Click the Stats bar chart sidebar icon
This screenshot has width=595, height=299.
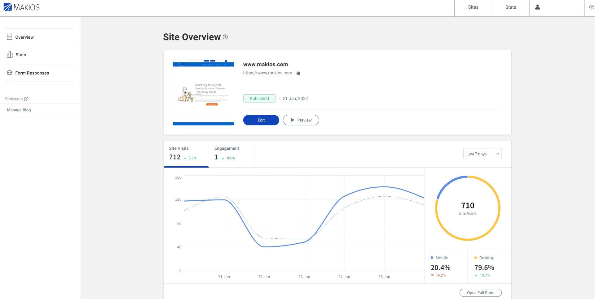[10, 55]
